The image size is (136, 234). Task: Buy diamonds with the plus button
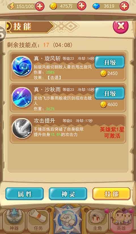click(124, 6)
